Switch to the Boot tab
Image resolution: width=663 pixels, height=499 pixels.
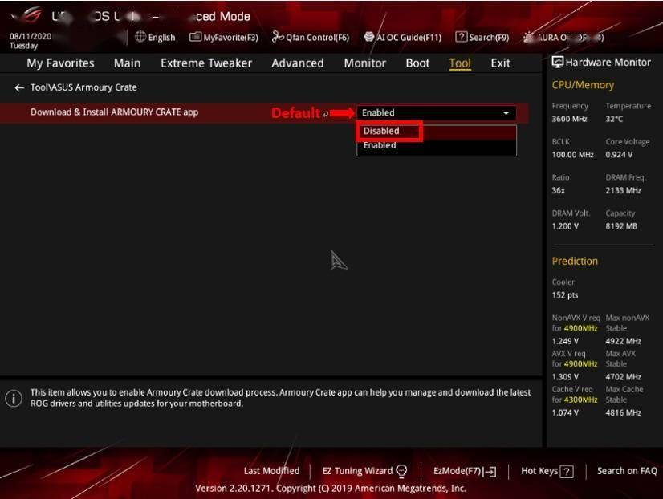click(417, 63)
